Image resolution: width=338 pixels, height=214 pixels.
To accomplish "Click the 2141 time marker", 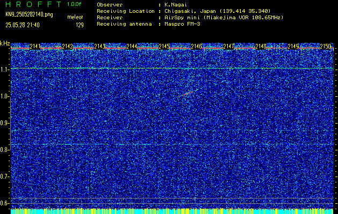I will pos(35,47).
